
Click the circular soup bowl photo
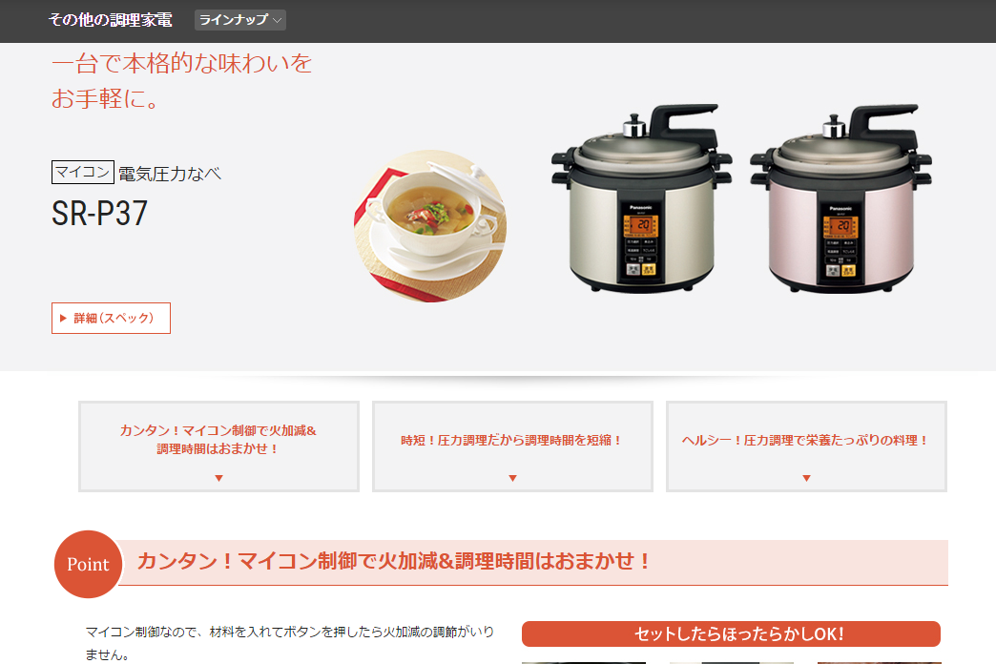[430, 225]
